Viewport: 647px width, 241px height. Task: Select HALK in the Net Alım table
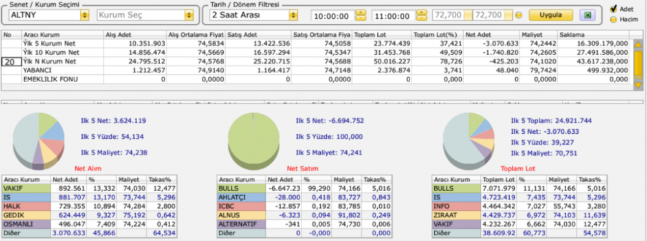pyautogui.click(x=89, y=206)
